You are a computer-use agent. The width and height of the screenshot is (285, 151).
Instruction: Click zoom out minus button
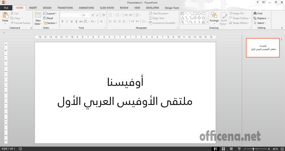pyautogui.click(x=245, y=149)
